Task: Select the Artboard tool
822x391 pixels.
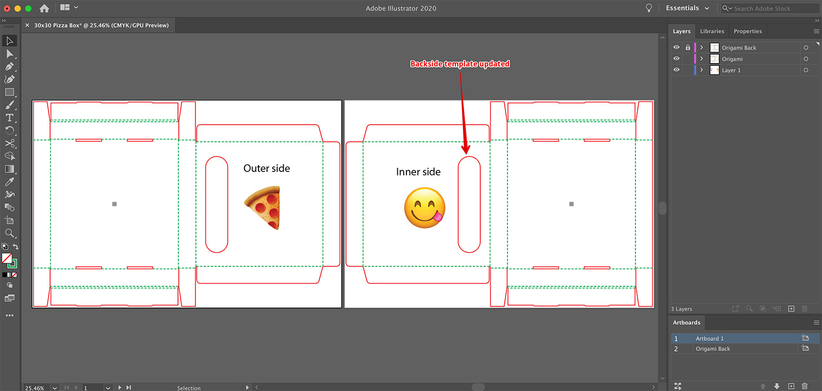Action: [x=10, y=221]
